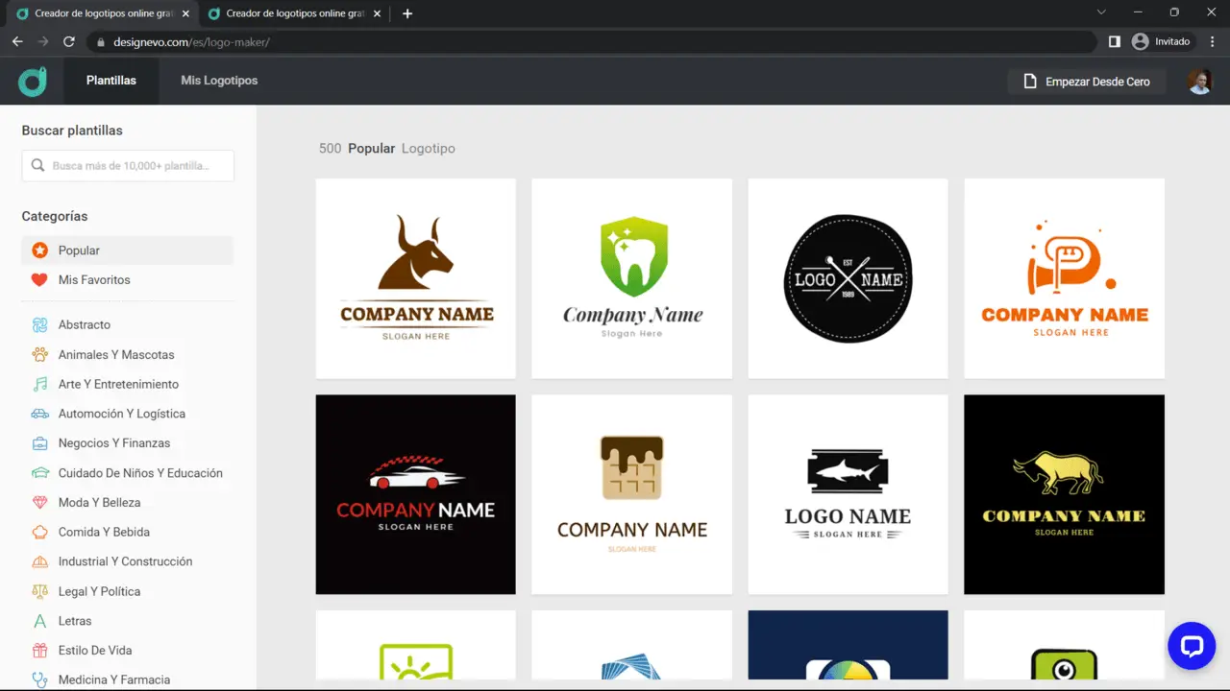The height and width of the screenshot is (691, 1230).
Task: Open the user profile avatar
Action: click(x=1199, y=82)
